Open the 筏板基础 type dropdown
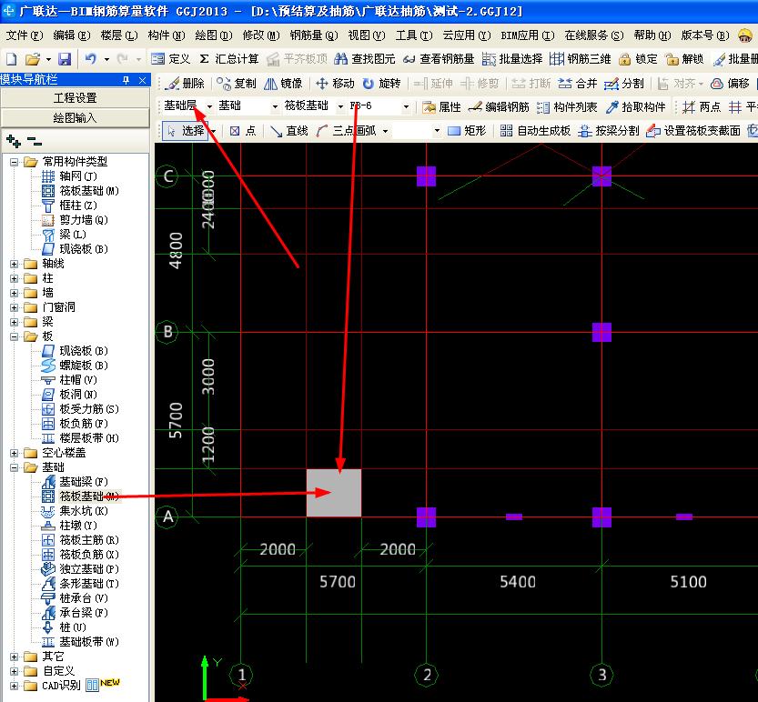The width and height of the screenshot is (758, 702). (341, 106)
